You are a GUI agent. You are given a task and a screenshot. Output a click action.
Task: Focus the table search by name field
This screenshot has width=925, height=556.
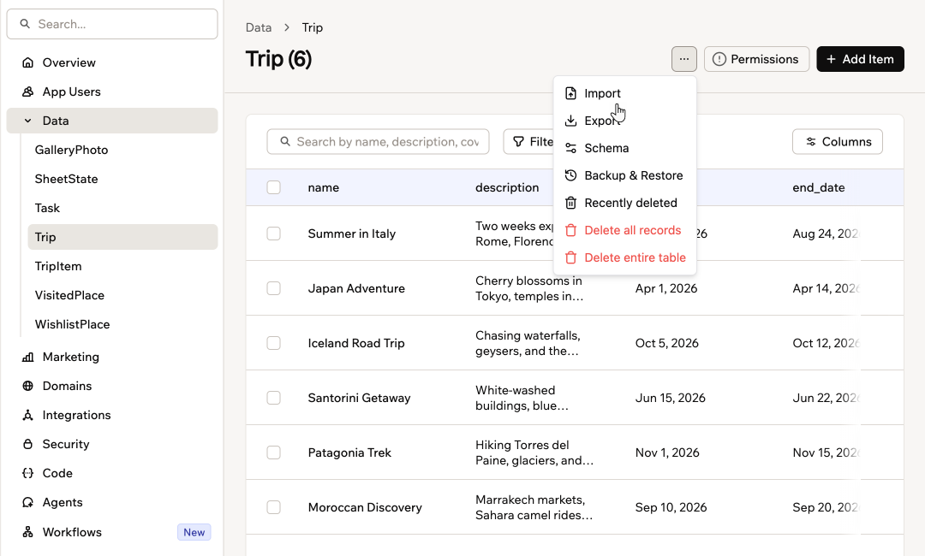coord(379,141)
